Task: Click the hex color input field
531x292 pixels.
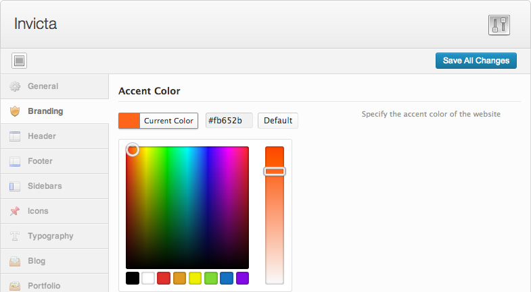Action: 229,121
